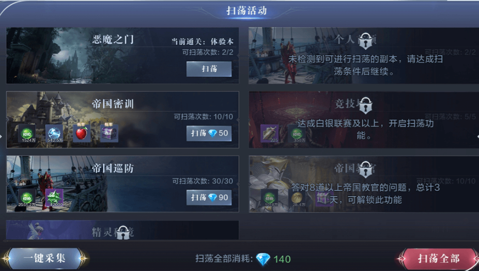
Task: Select the blue swirl reward icon in 帝国密训
Action: coord(54,133)
